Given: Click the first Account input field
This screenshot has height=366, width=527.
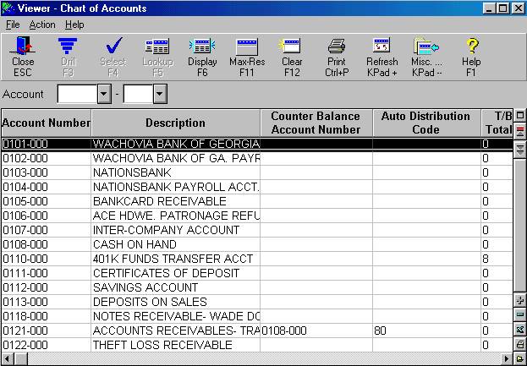Looking at the screenshot, I should [x=77, y=94].
